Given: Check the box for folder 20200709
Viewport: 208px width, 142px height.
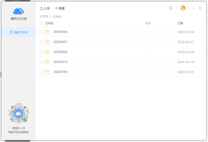Looking at the screenshot, I should [x=41, y=72].
